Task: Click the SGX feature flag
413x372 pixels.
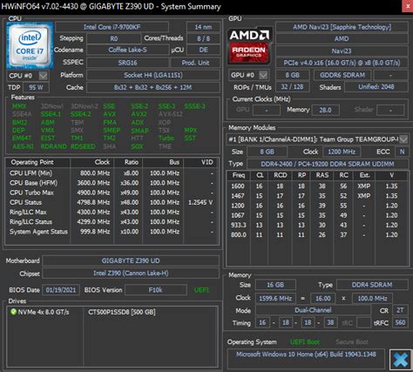Action: pyautogui.click(x=137, y=146)
